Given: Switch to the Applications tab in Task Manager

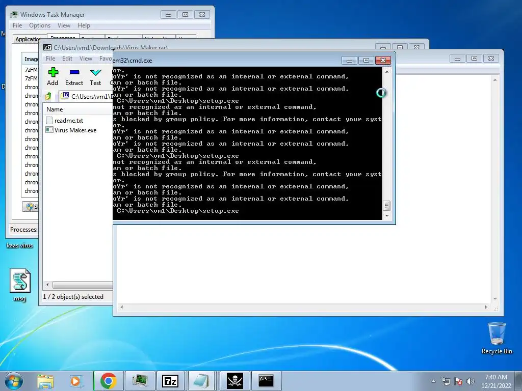Looking at the screenshot, I should click(29, 39).
